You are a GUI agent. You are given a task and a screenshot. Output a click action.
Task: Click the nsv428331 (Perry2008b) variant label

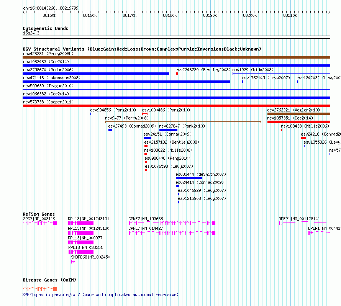click(48, 54)
